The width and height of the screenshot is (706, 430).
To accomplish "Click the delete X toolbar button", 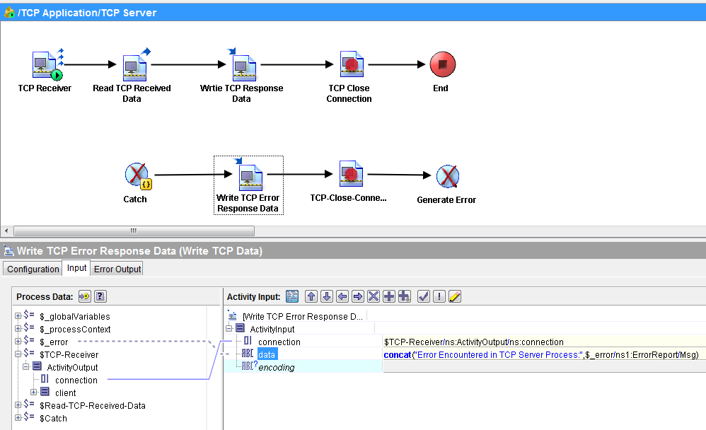I will 374,296.
